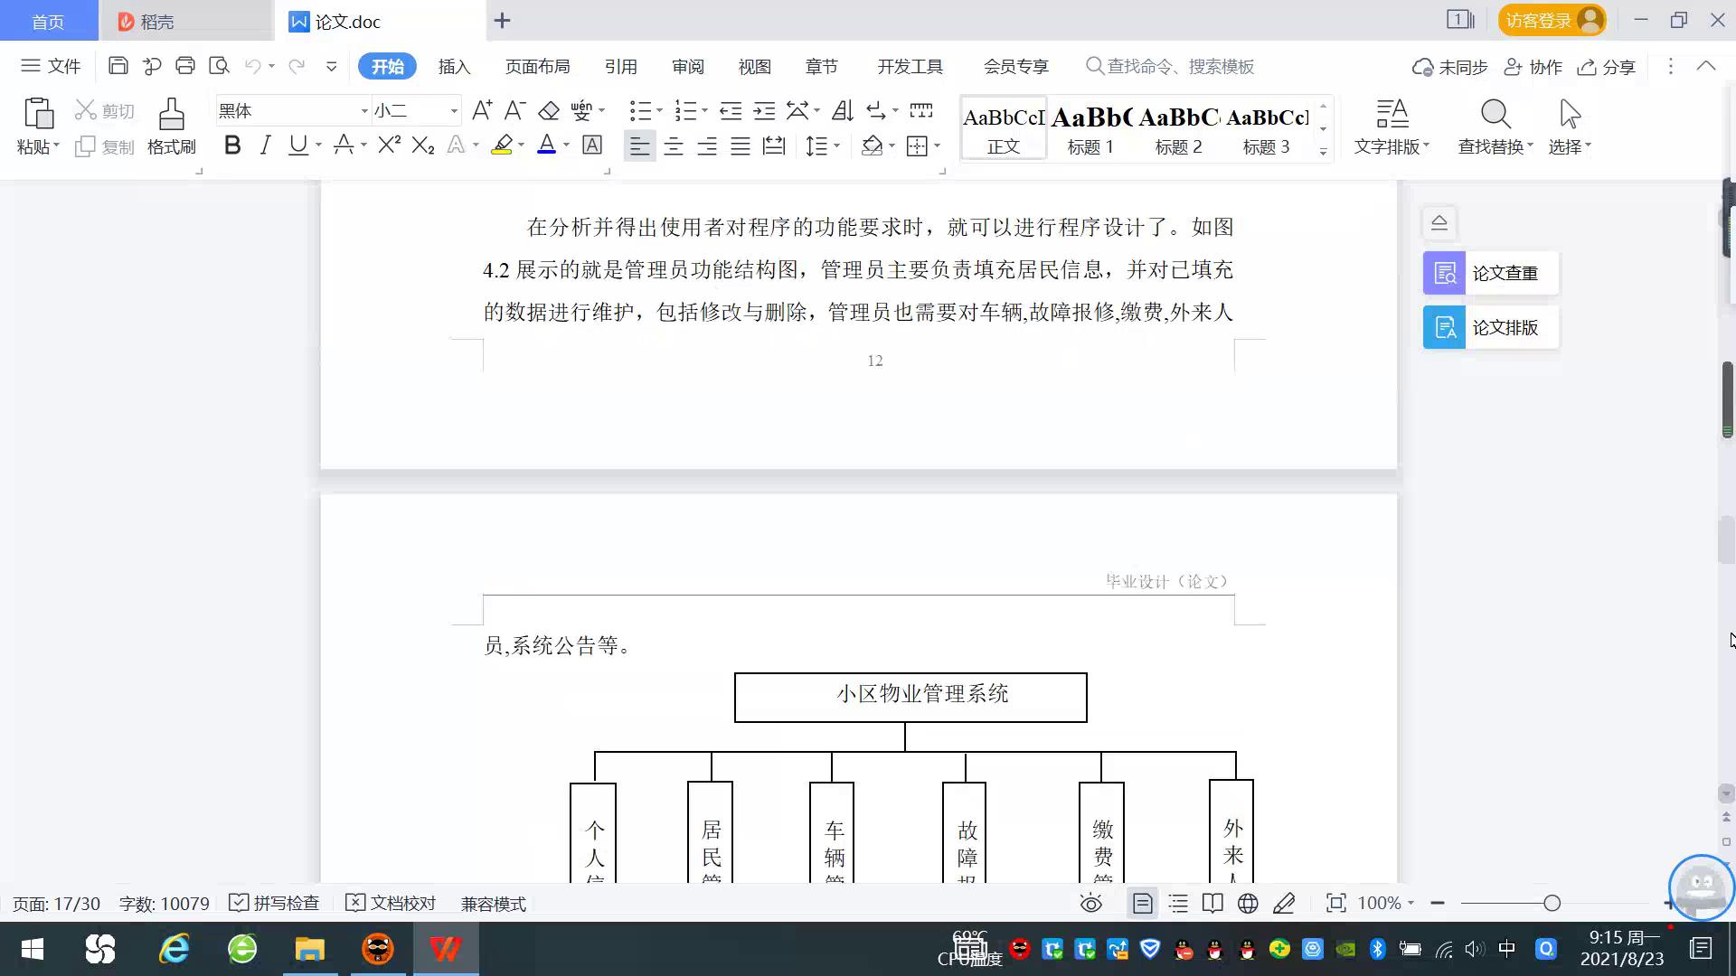This screenshot has width=1736, height=976.
Task: Click the zoom slider handle
Action: coord(1552,904)
